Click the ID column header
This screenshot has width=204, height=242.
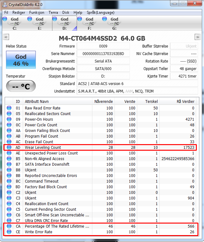pos(18,101)
